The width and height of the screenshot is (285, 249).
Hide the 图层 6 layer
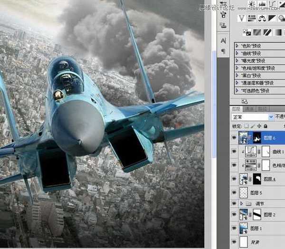(x=234, y=138)
